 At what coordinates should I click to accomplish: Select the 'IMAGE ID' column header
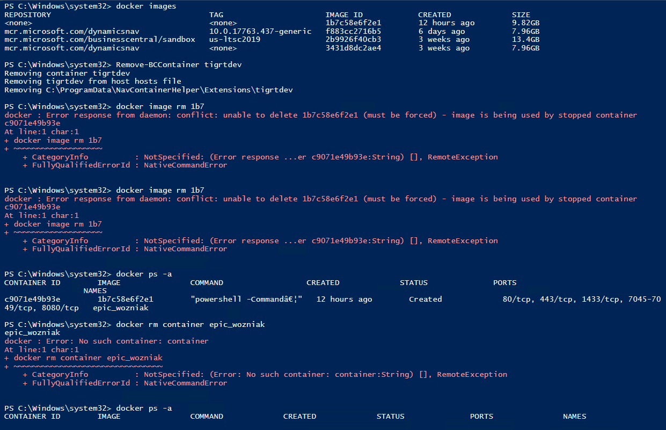point(344,14)
